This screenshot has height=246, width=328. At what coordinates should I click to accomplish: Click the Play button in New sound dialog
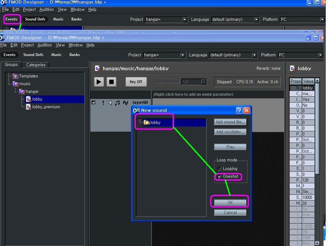click(230, 147)
